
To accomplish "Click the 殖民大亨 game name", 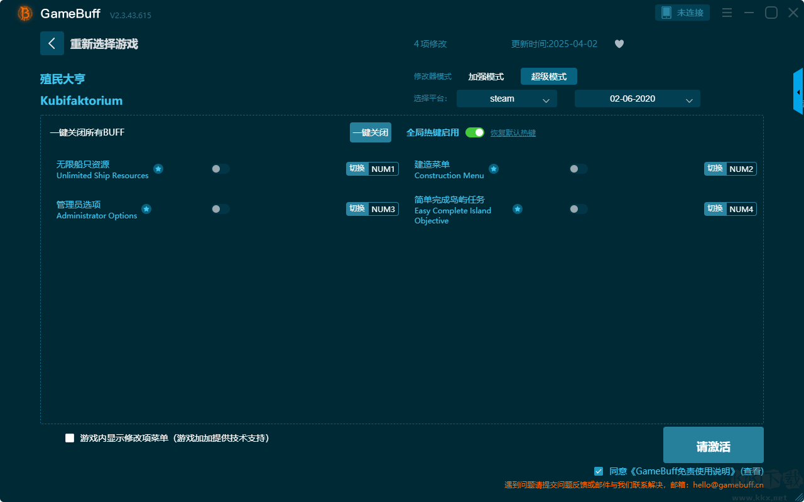I will [x=63, y=79].
